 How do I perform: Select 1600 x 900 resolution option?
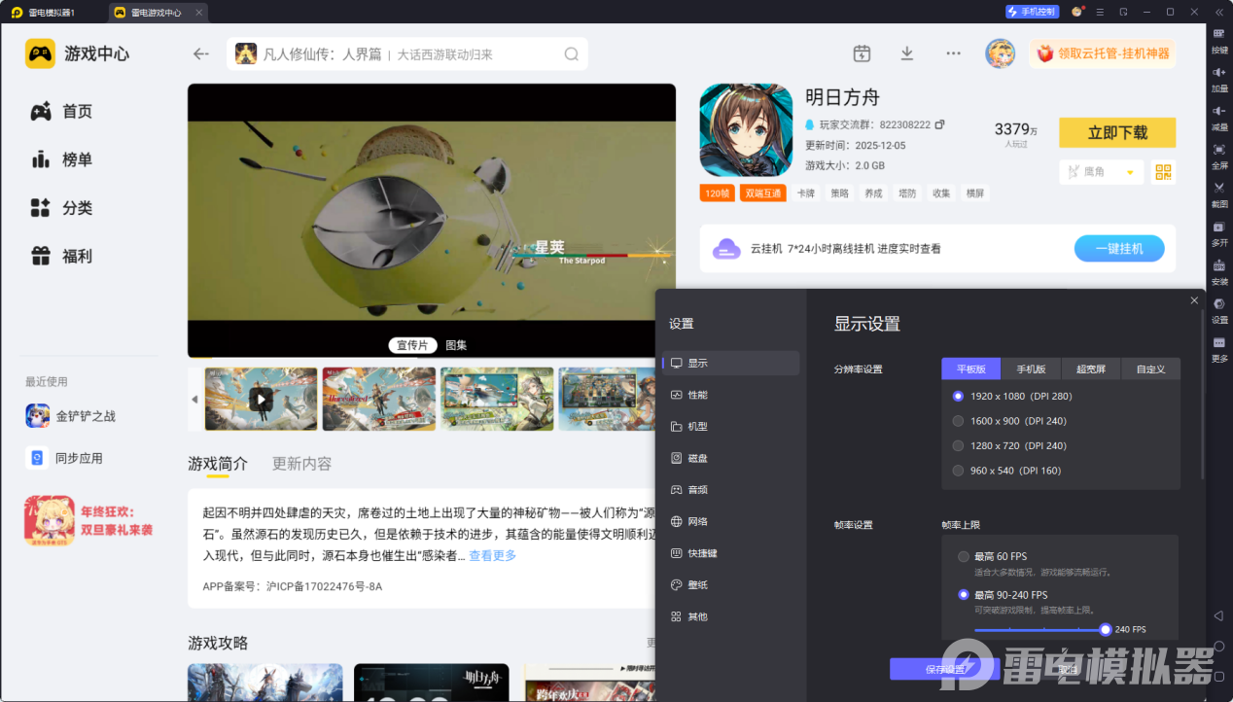pyautogui.click(x=959, y=421)
